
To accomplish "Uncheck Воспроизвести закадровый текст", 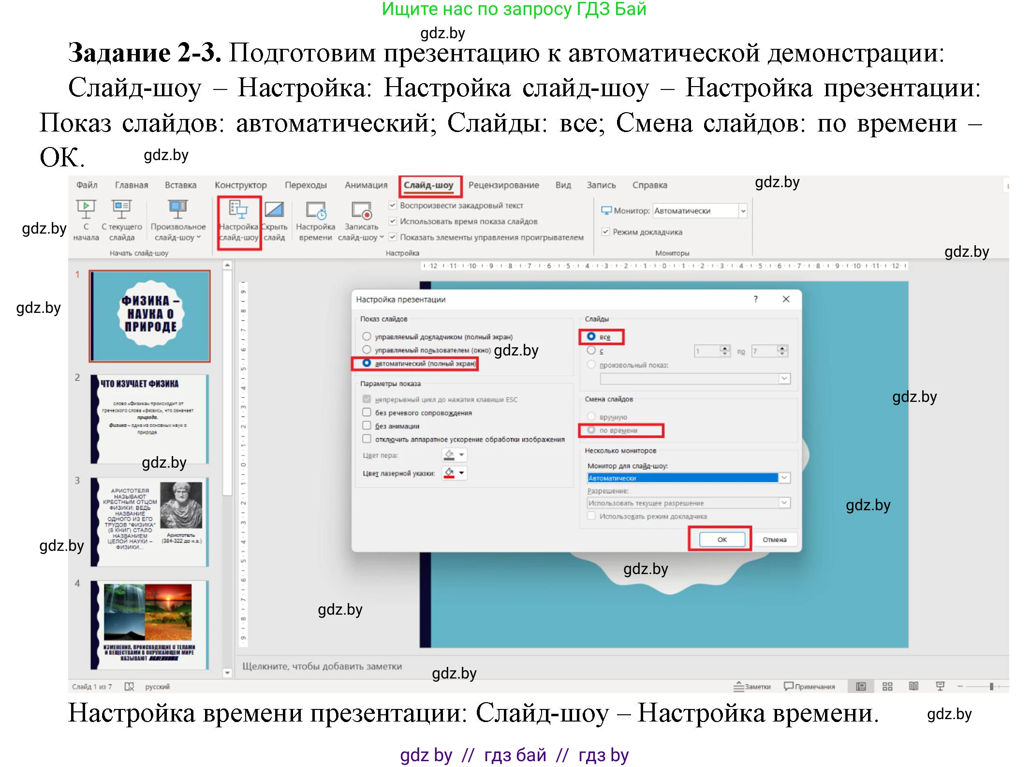I will 392,205.
